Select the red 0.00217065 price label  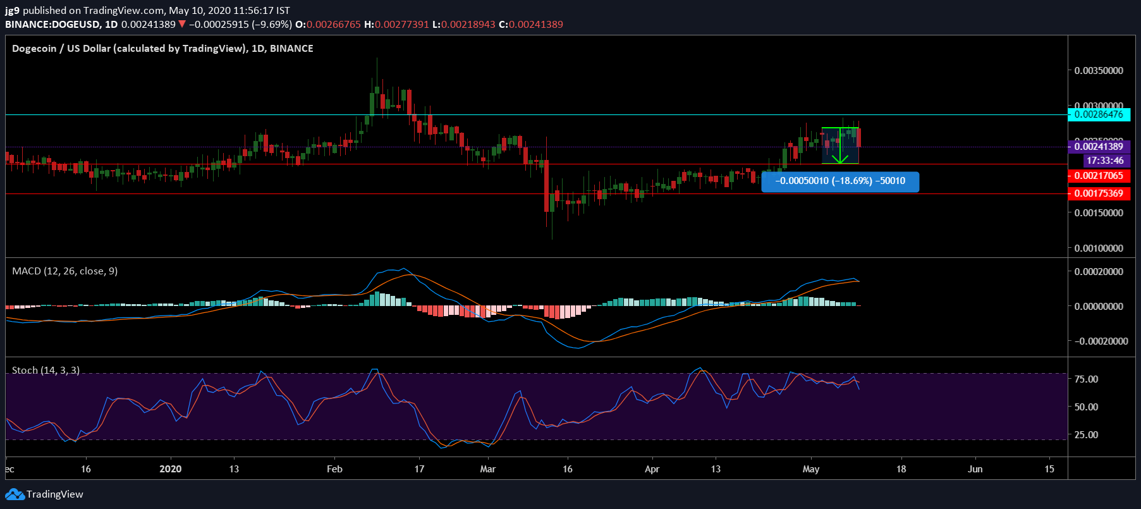coord(1099,176)
